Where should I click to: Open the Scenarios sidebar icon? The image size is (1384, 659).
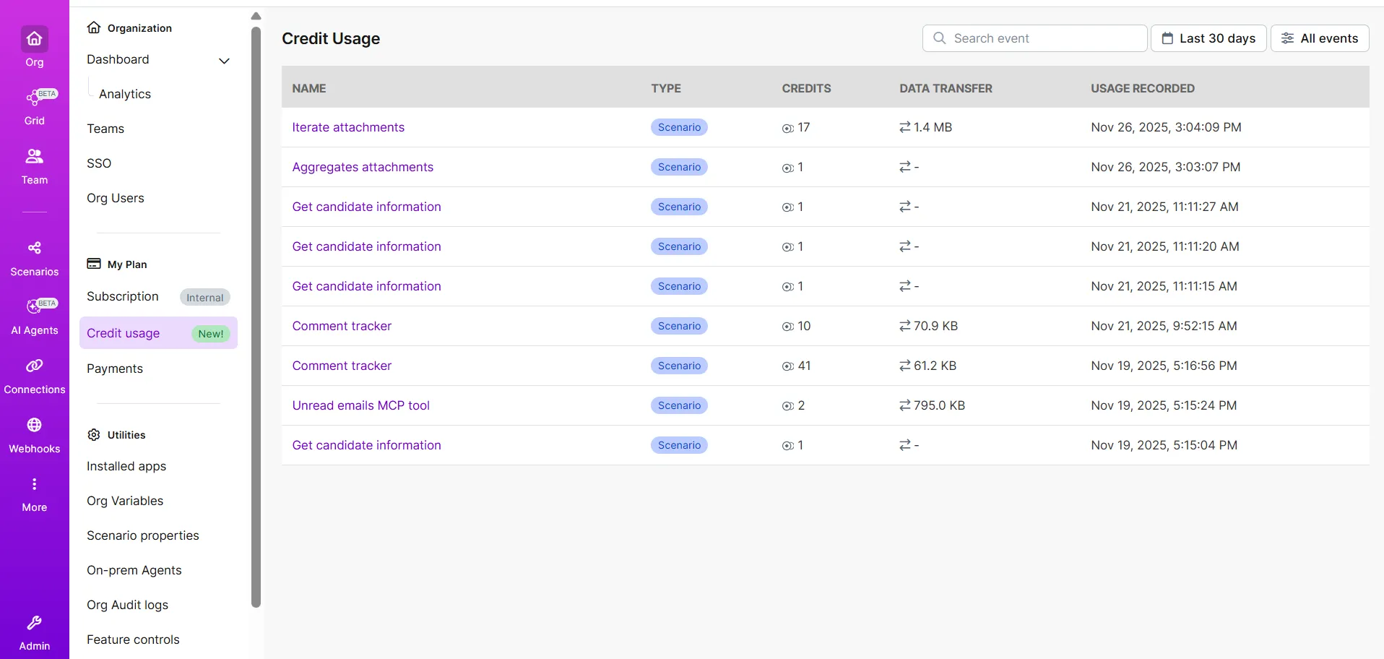tap(35, 248)
